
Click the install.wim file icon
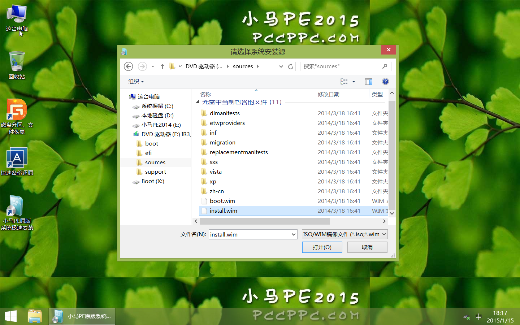pos(204,211)
